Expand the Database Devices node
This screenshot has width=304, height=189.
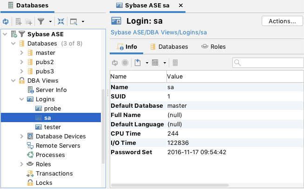coord(22,136)
